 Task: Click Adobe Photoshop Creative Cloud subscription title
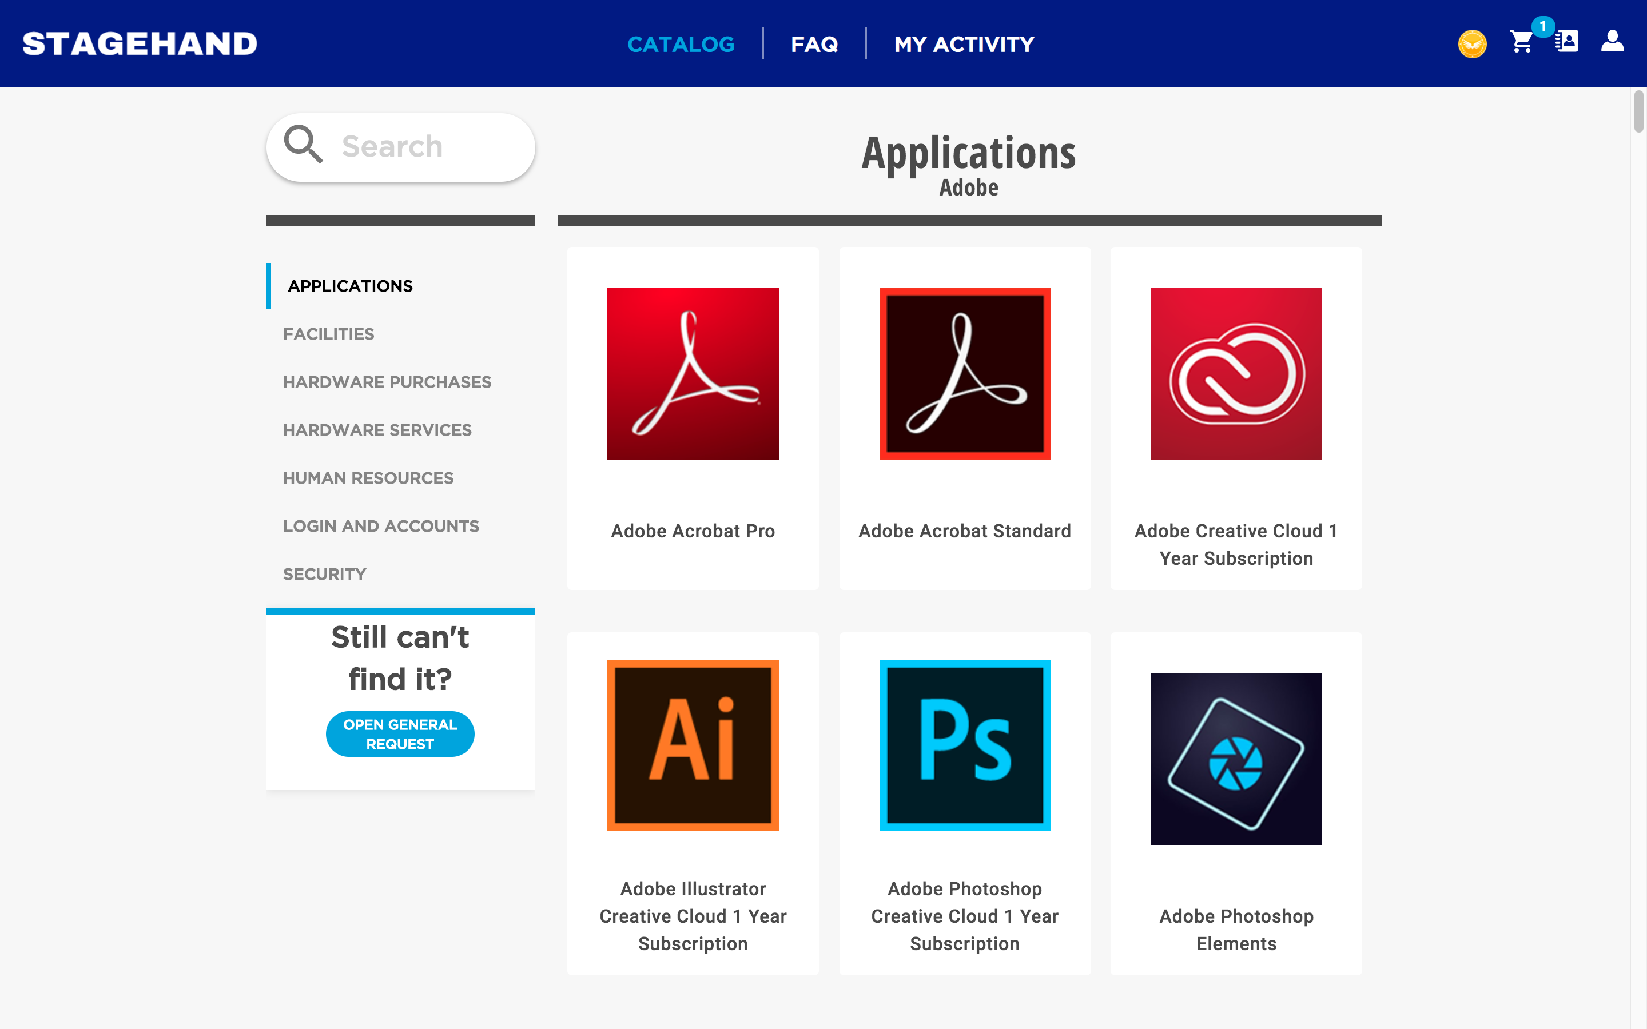click(x=964, y=916)
